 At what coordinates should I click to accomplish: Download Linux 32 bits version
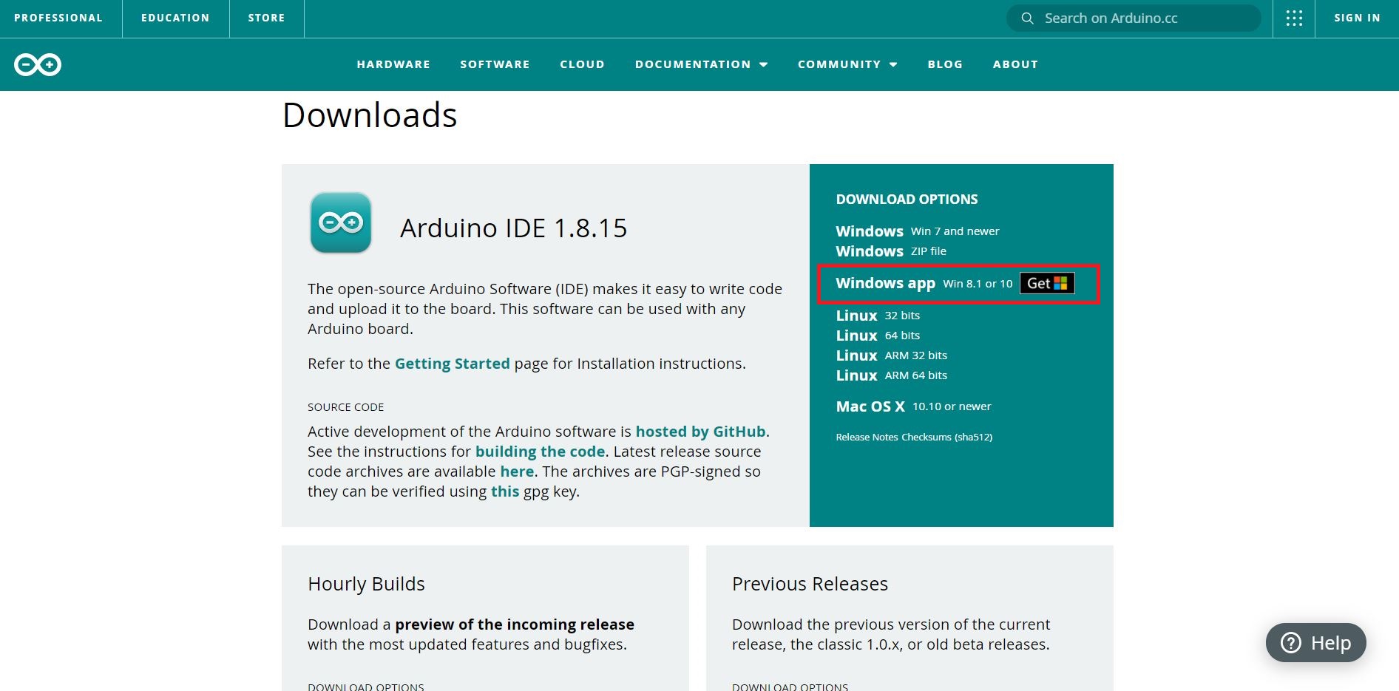(878, 316)
